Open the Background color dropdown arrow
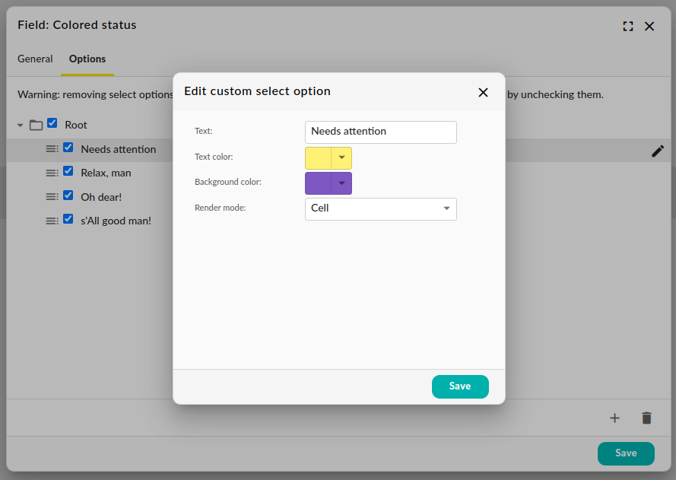 click(342, 183)
